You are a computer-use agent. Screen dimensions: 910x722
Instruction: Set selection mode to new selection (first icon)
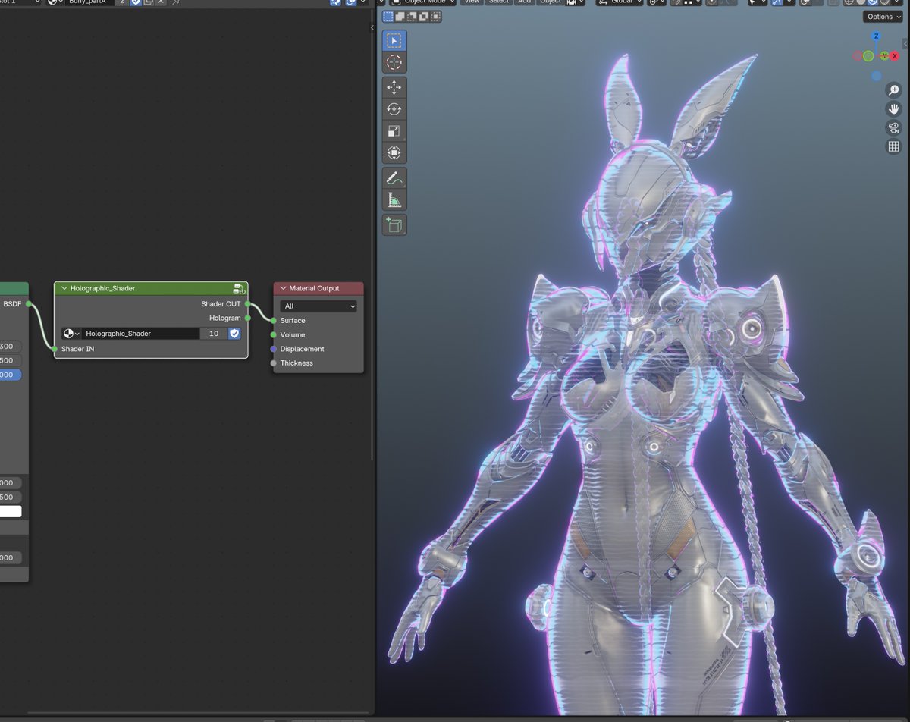click(x=388, y=17)
